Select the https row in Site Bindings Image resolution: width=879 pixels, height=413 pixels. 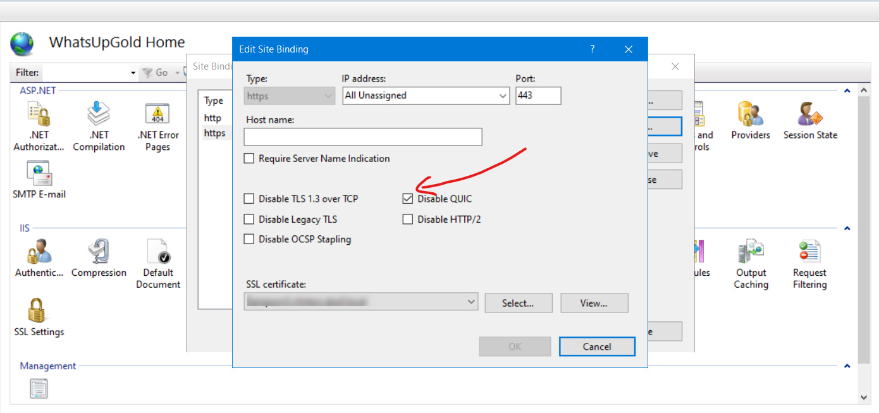215,133
